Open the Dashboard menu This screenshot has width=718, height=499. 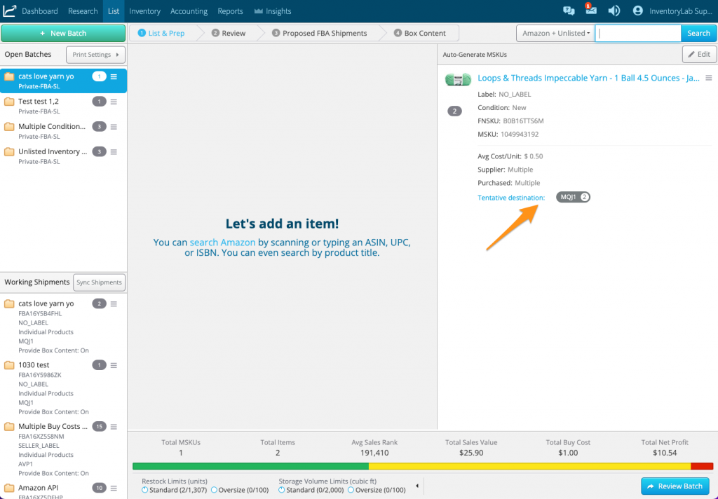pyautogui.click(x=40, y=11)
